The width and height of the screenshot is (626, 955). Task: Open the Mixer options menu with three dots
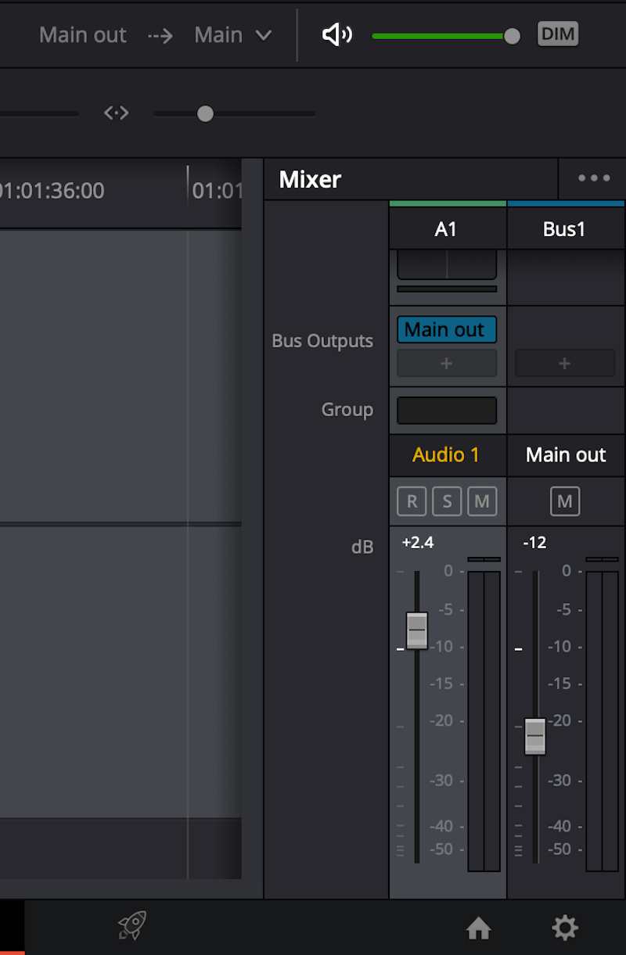[x=592, y=179]
